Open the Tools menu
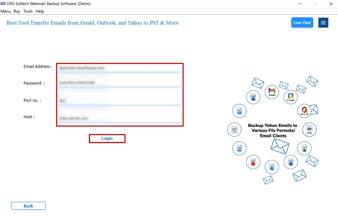338x218 pixels. click(28, 11)
